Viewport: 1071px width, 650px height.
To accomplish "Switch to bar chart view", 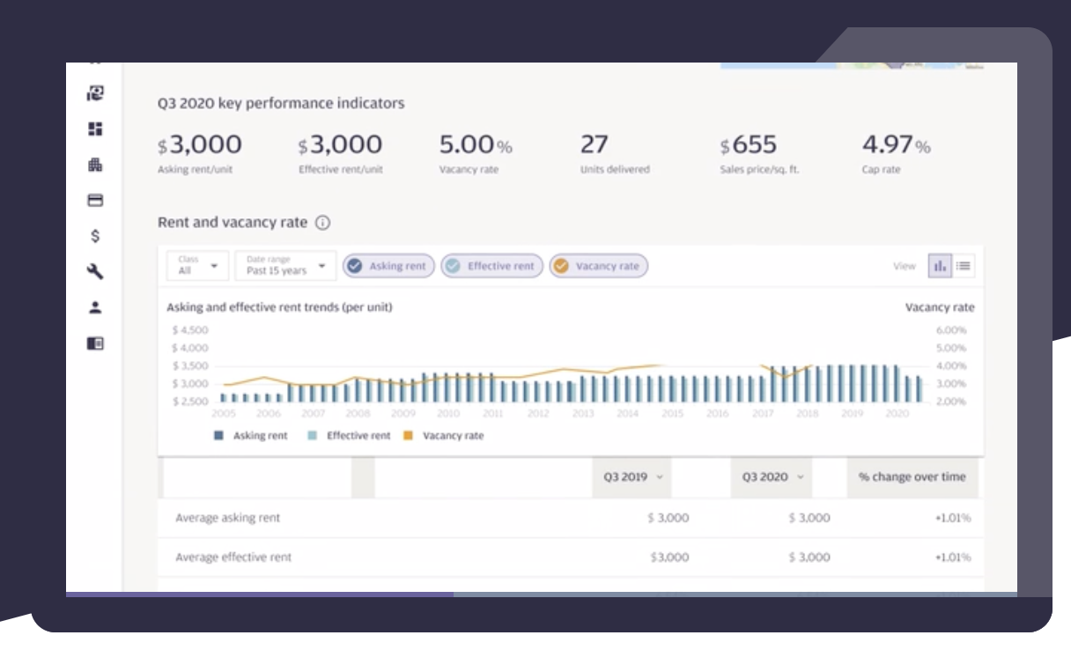I will click(x=940, y=266).
